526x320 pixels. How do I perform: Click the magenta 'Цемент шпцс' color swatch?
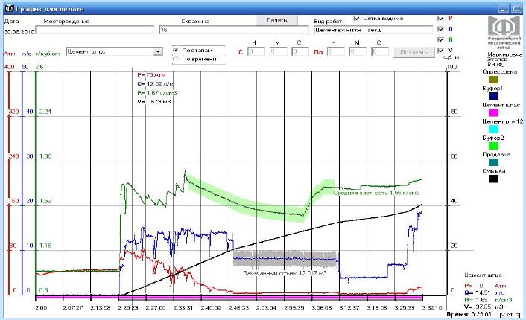(x=493, y=112)
